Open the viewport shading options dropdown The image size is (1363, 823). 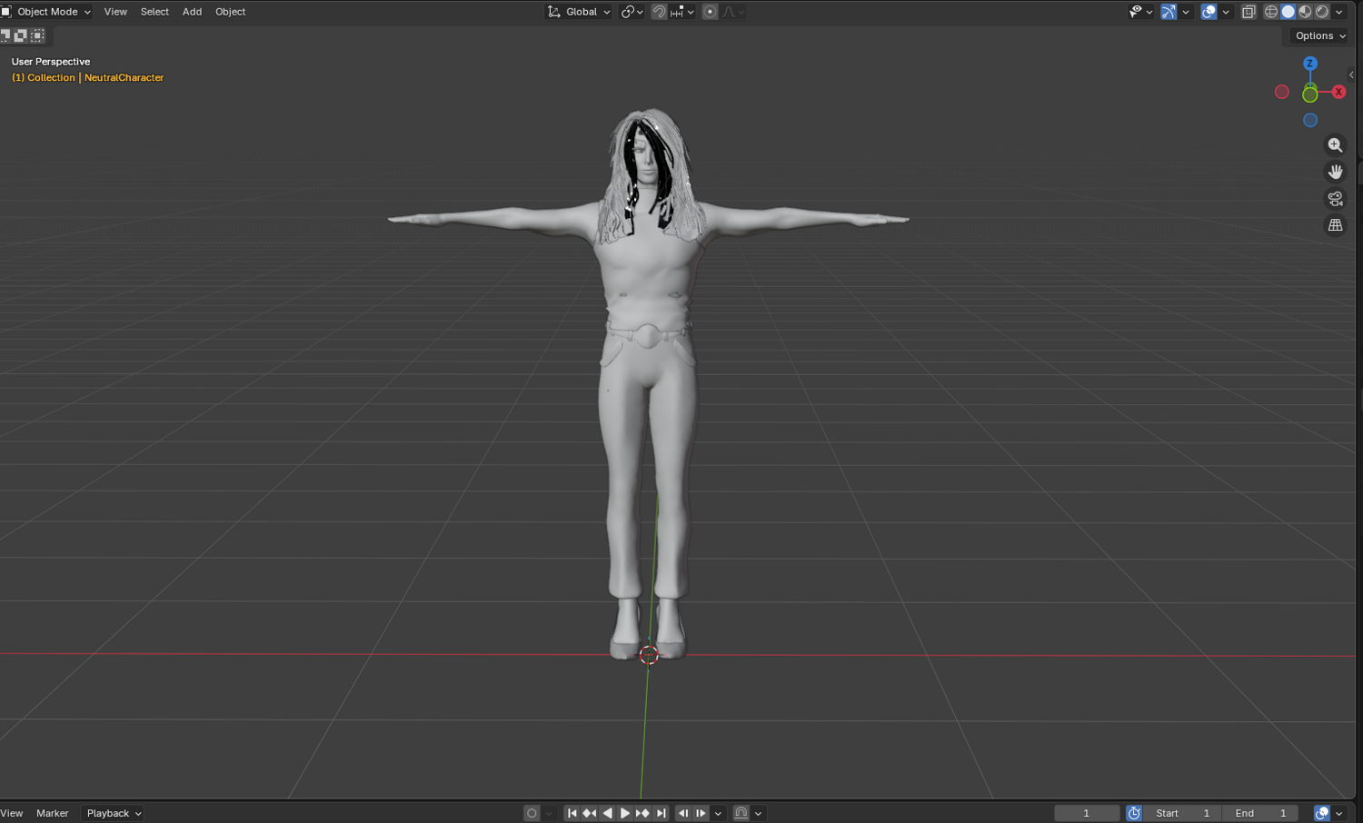point(1339,12)
